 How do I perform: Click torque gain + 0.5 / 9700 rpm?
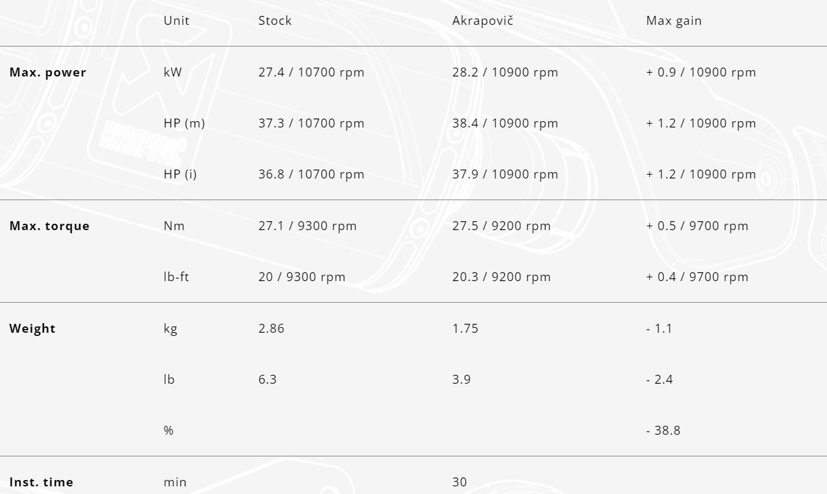(x=697, y=226)
